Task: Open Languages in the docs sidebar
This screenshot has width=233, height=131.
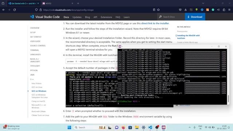Action: coord(35,55)
